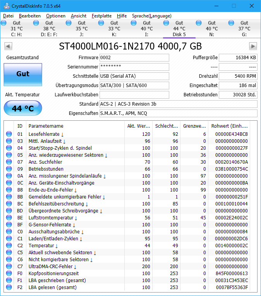Click the Betriebsstunden hours field
The height and width of the screenshot is (296, 261).
tap(238, 94)
